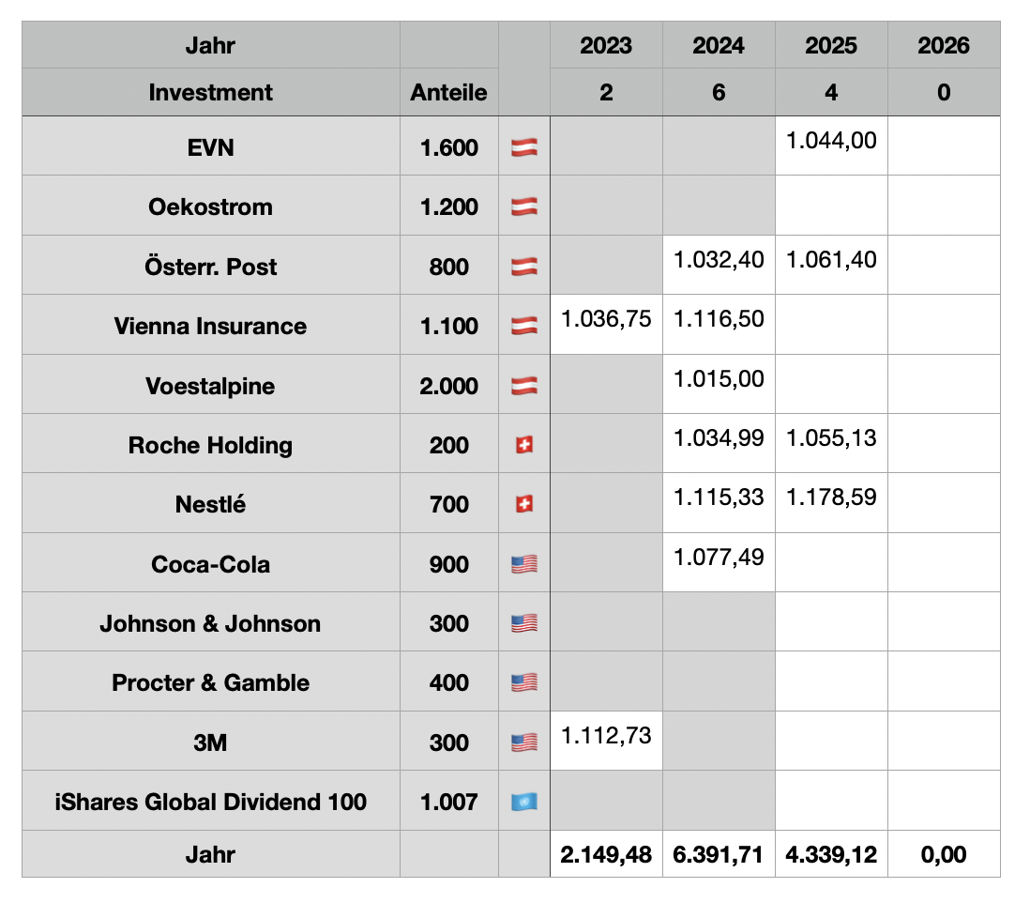
Task: Select the US flag in the 3M row
Action: click(523, 742)
